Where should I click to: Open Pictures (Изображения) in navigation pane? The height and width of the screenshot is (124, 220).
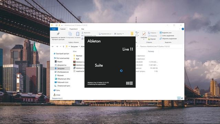[x=62, y=72]
